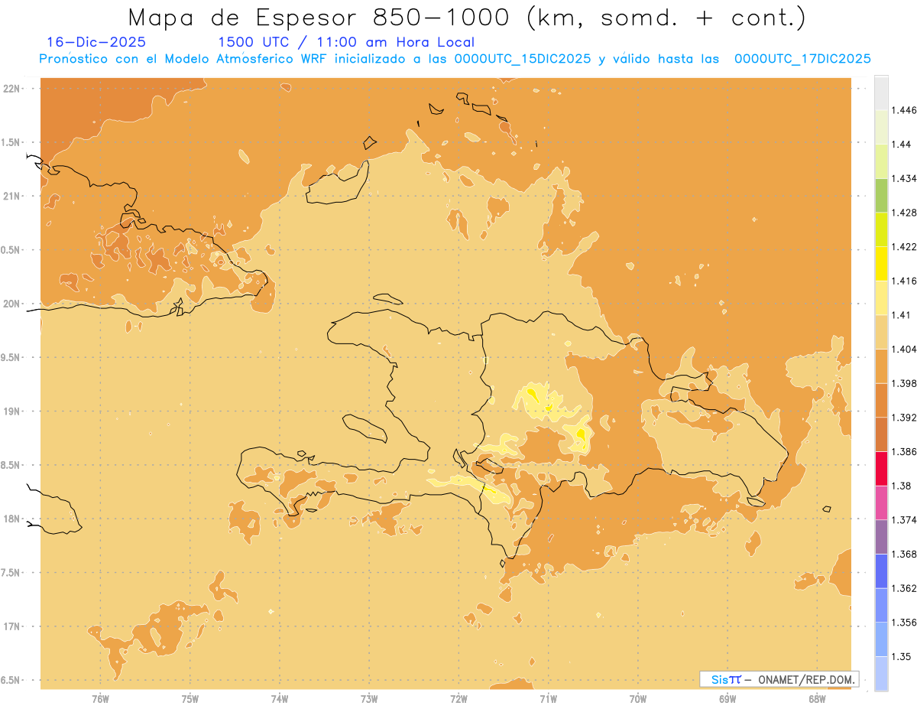Click the 70W longitude label
Viewport: 917px width, 709px height.
(x=638, y=698)
